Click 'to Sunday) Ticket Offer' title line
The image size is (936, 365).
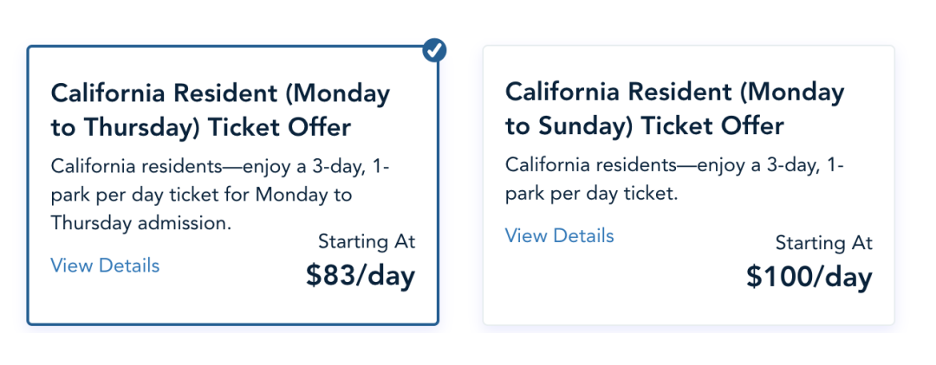[x=644, y=126]
